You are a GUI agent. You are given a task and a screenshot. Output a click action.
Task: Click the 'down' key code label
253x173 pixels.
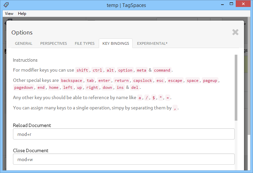click(107, 87)
